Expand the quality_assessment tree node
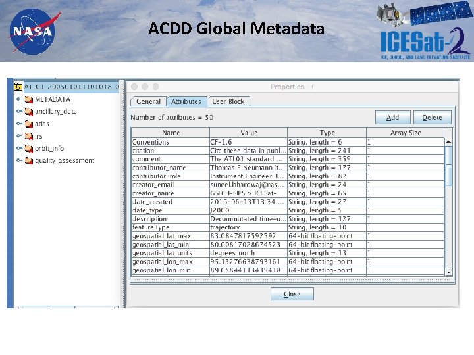 pyautogui.click(x=19, y=160)
